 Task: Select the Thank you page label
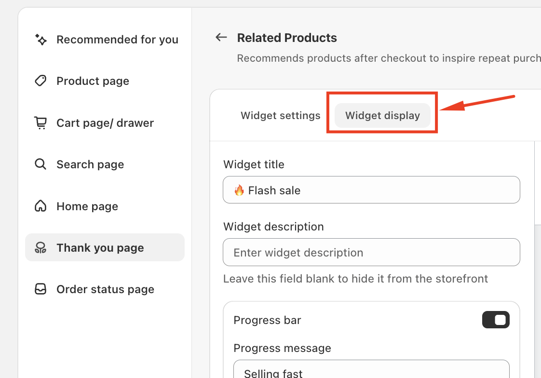coord(100,248)
